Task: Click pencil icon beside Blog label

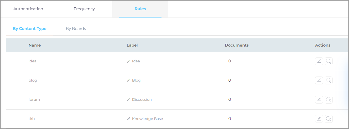Action: tap(129, 80)
